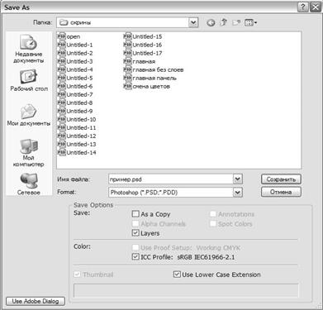Select the file Untitled-4

pos(76,69)
